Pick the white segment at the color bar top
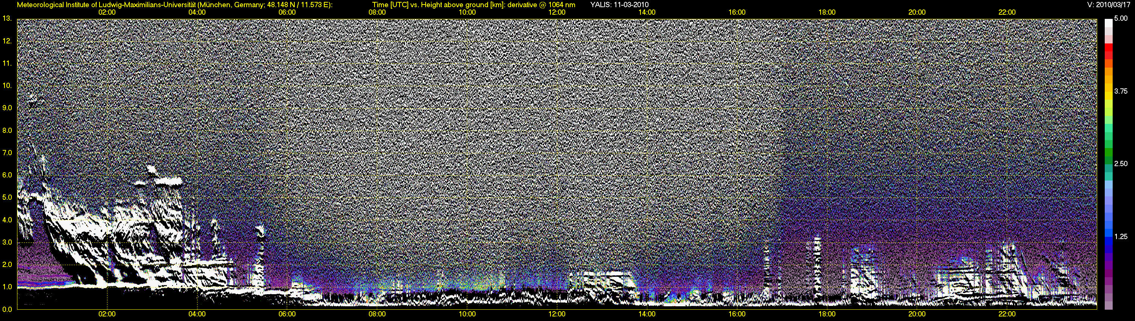 point(1108,23)
